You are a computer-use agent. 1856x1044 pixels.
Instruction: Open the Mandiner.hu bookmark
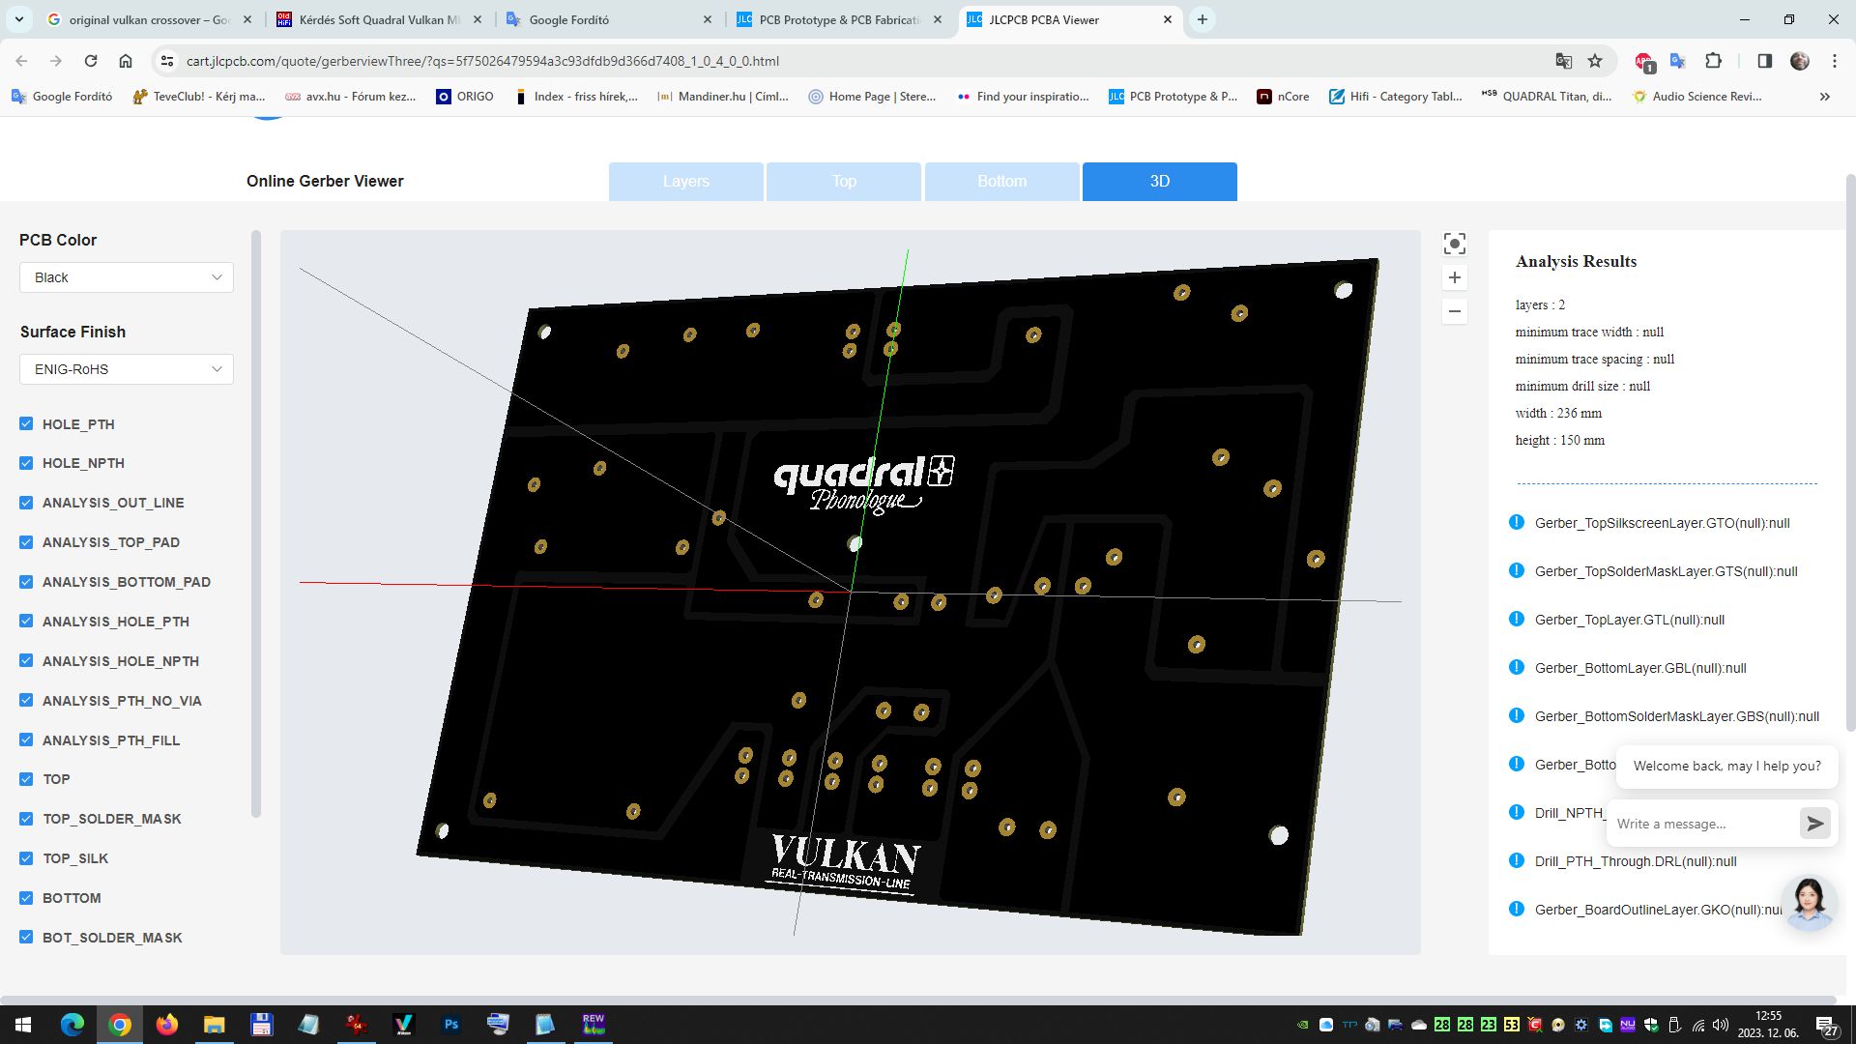(x=723, y=97)
